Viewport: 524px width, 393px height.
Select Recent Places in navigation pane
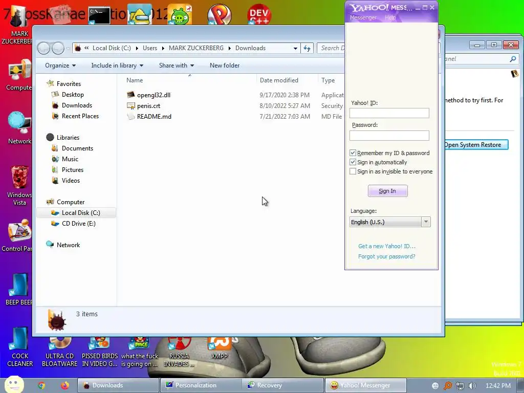coord(80,116)
